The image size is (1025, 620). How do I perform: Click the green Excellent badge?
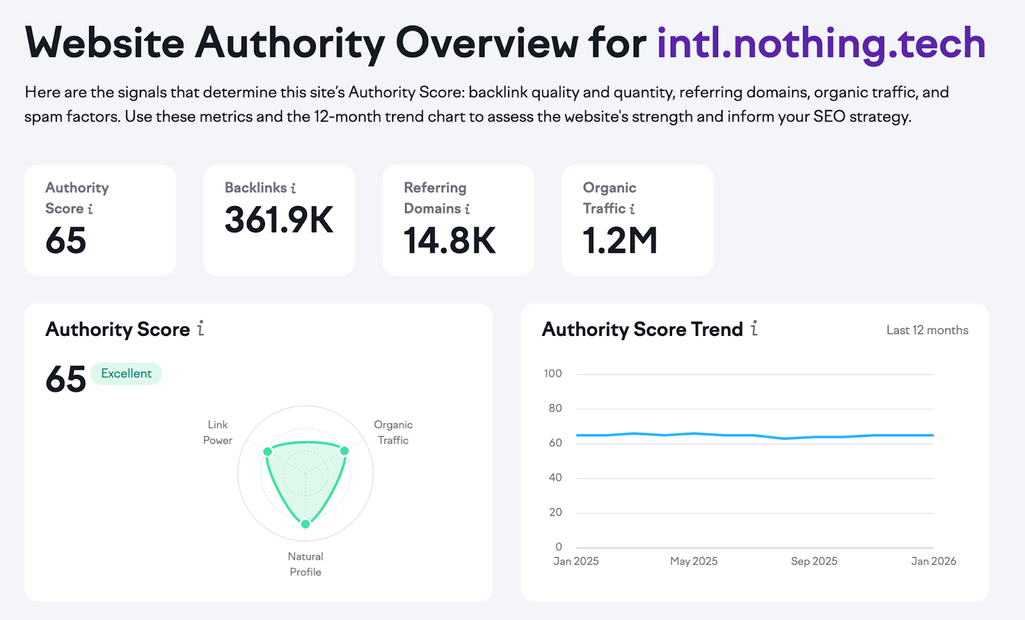pos(126,374)
